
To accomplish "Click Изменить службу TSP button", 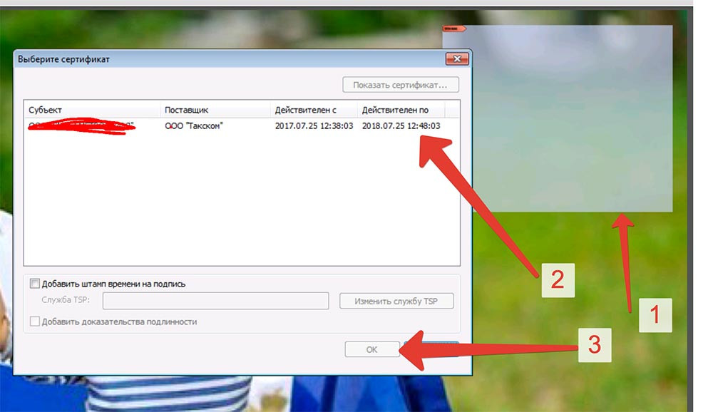I will [396, 301].
